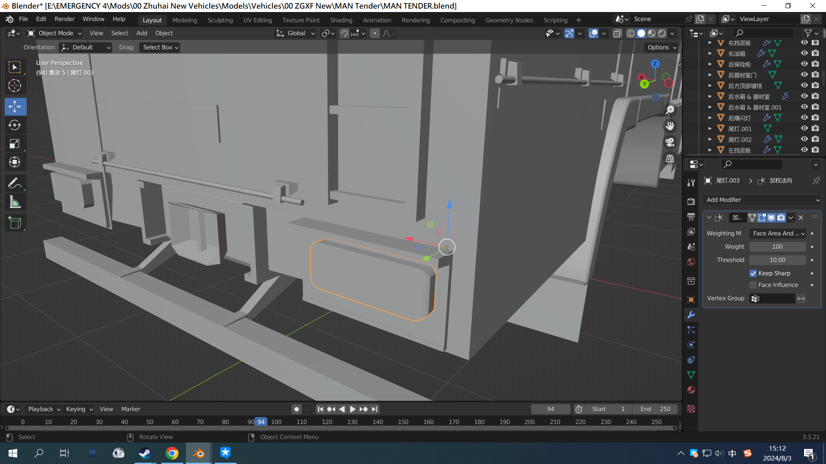Open the Render menu
Viewport: 826px width, 464px height.
(64, 19)
